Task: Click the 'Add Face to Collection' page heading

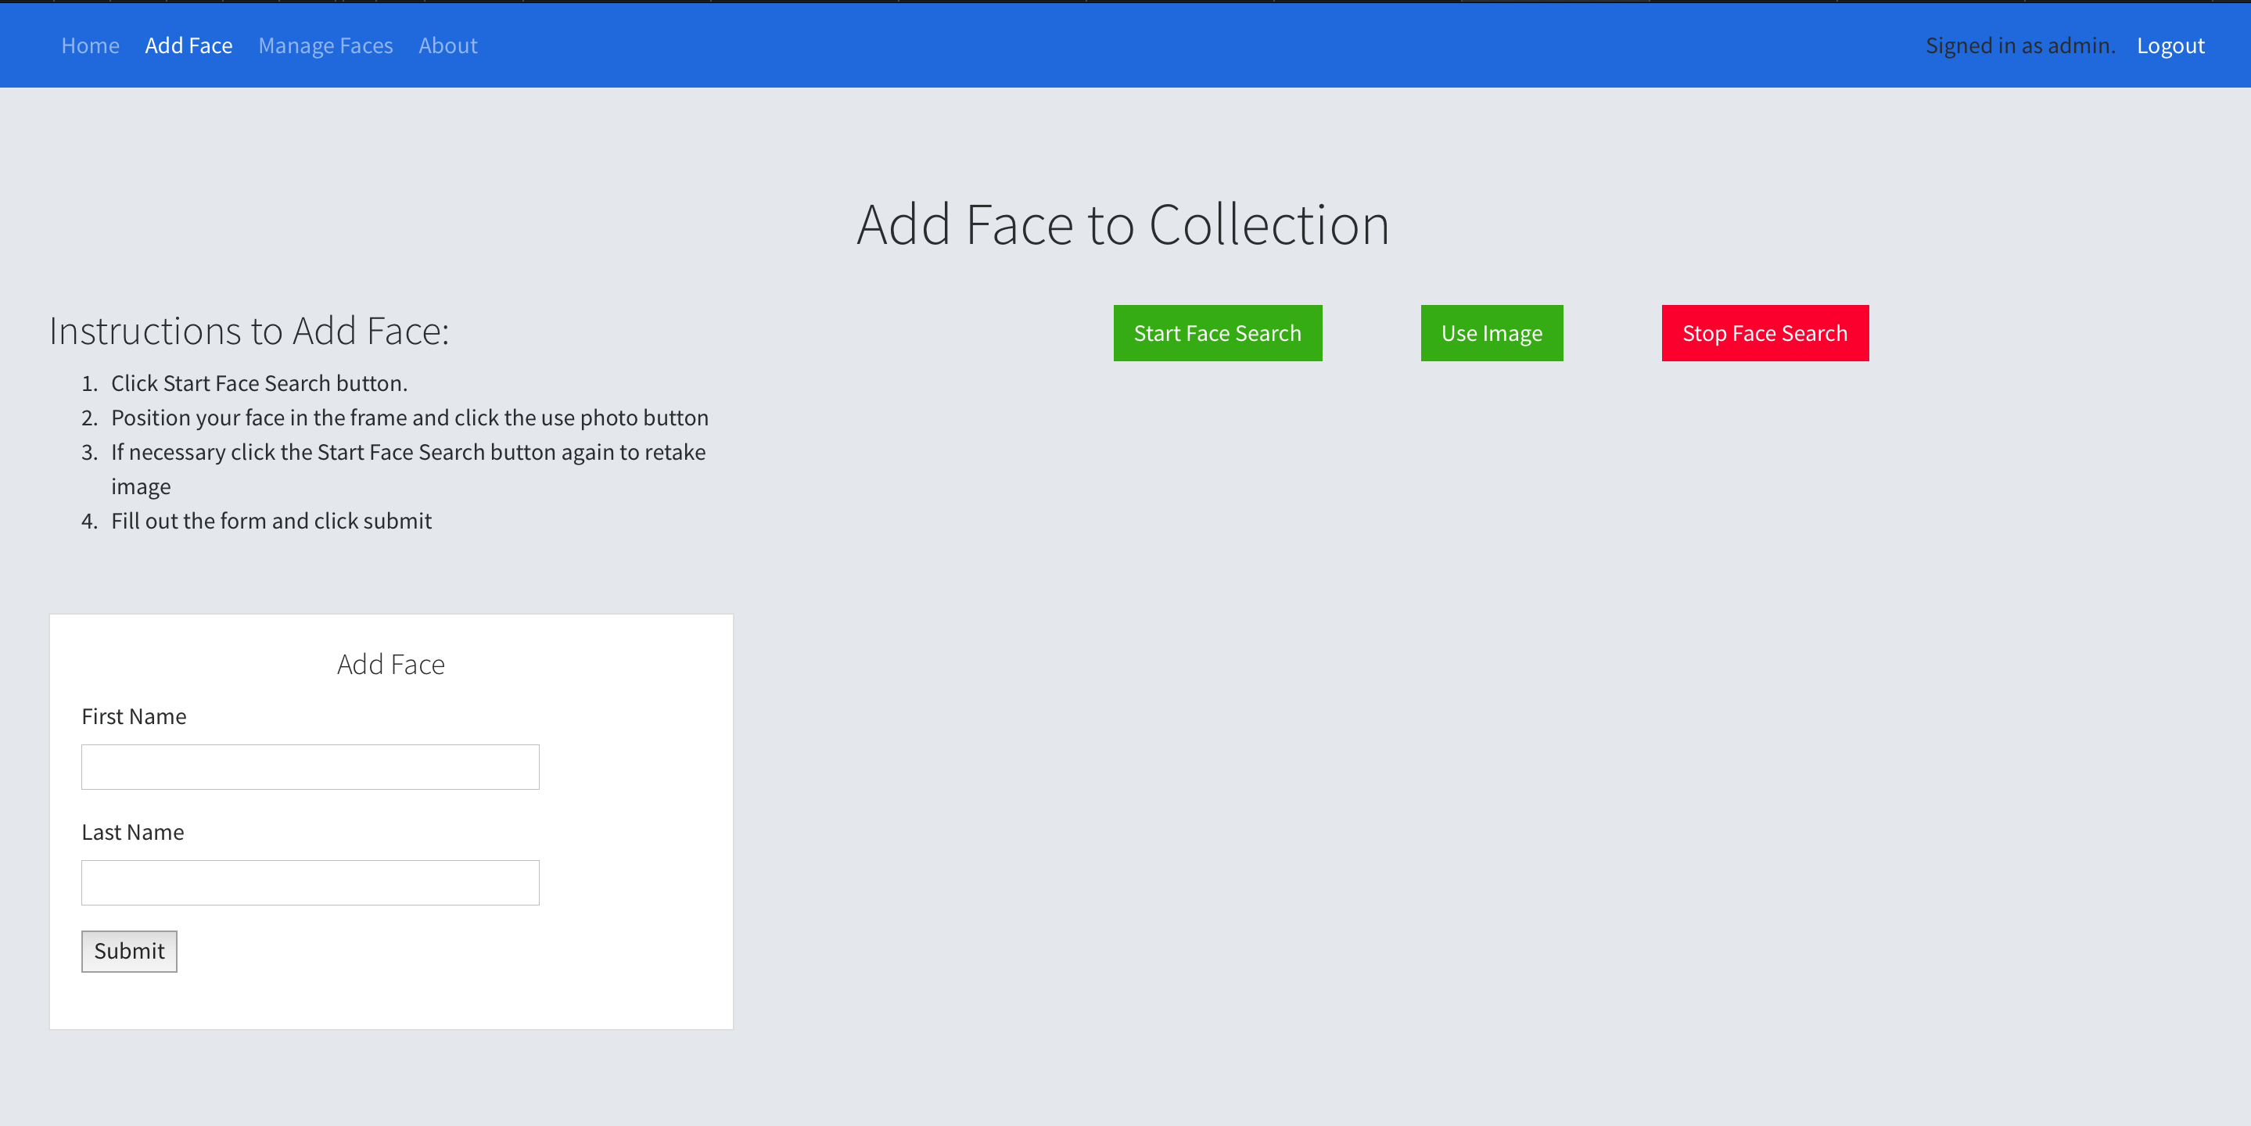Action: point(1123,224)
